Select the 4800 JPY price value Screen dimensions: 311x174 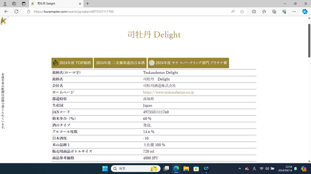pos(151,158)
